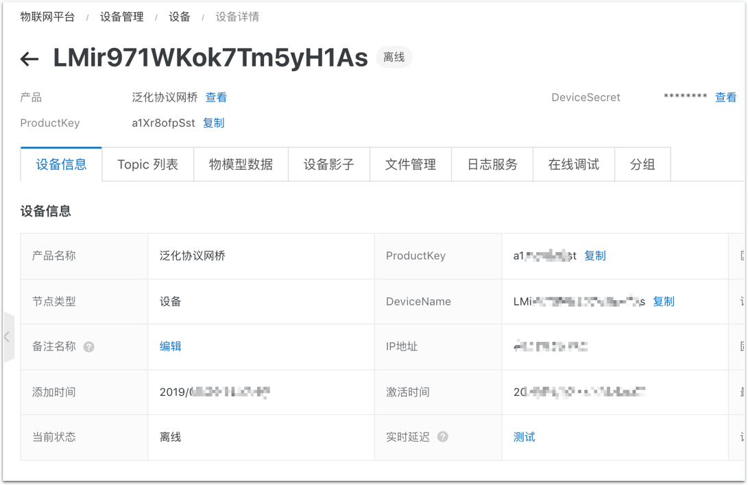Click the 激活时间 value
This screenshot has width=748, height=485.
tap(579, 392)
